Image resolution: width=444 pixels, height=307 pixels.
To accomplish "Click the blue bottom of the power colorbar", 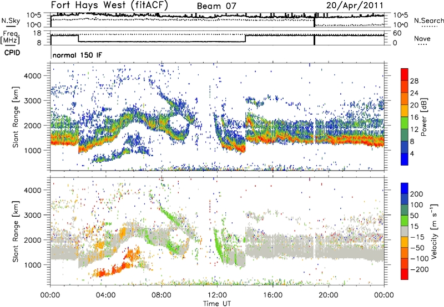I will click(405, 159).
